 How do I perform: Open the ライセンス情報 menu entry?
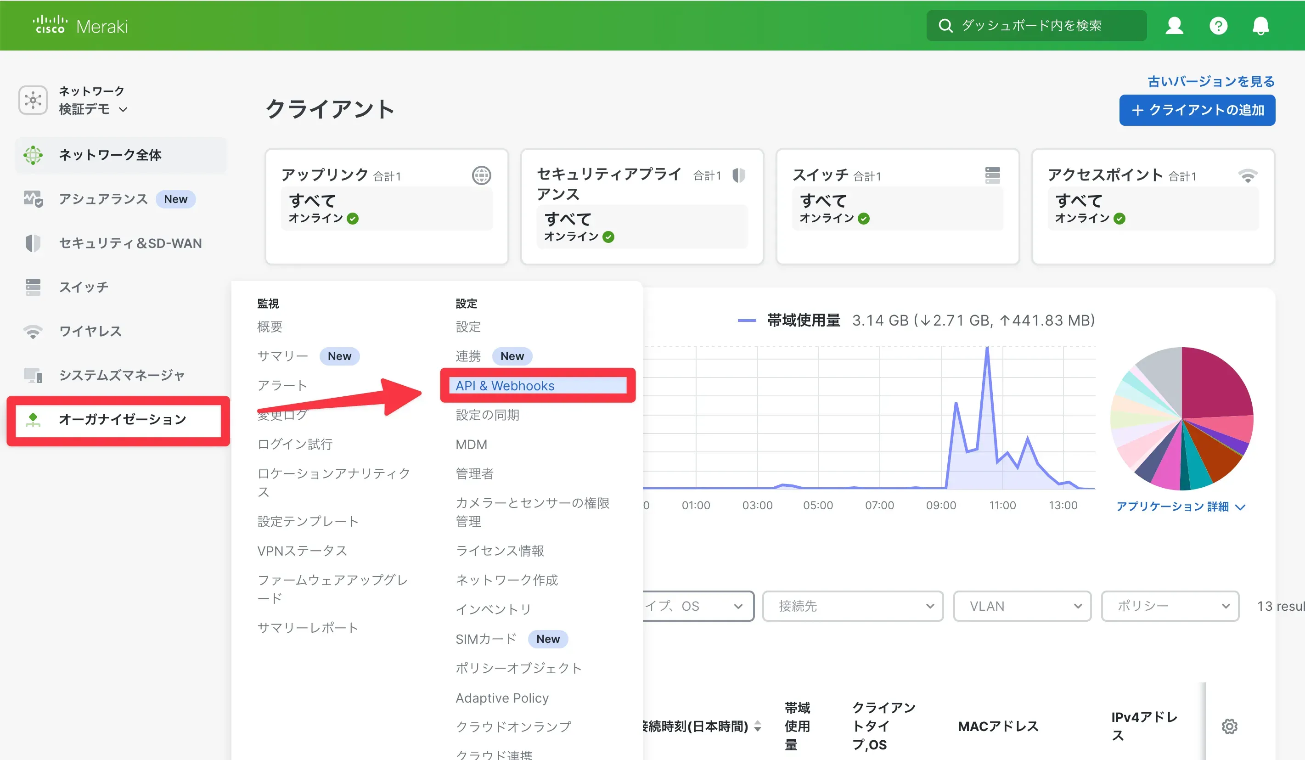coord(499,551)
